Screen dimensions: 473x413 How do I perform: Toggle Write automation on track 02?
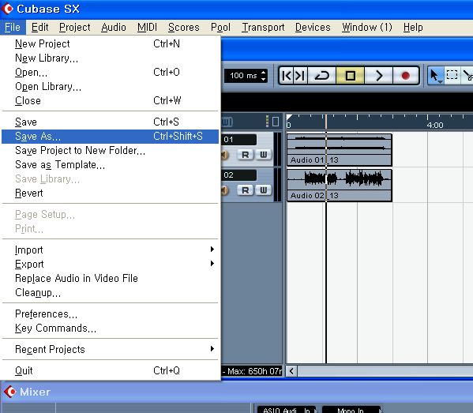click(263, 190)
